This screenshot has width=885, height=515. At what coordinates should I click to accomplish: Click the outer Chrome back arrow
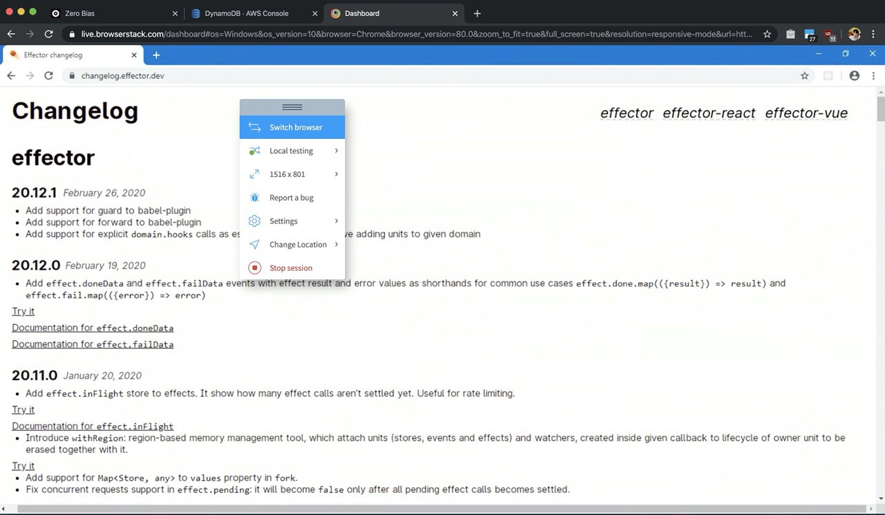(x=11, y=33)
